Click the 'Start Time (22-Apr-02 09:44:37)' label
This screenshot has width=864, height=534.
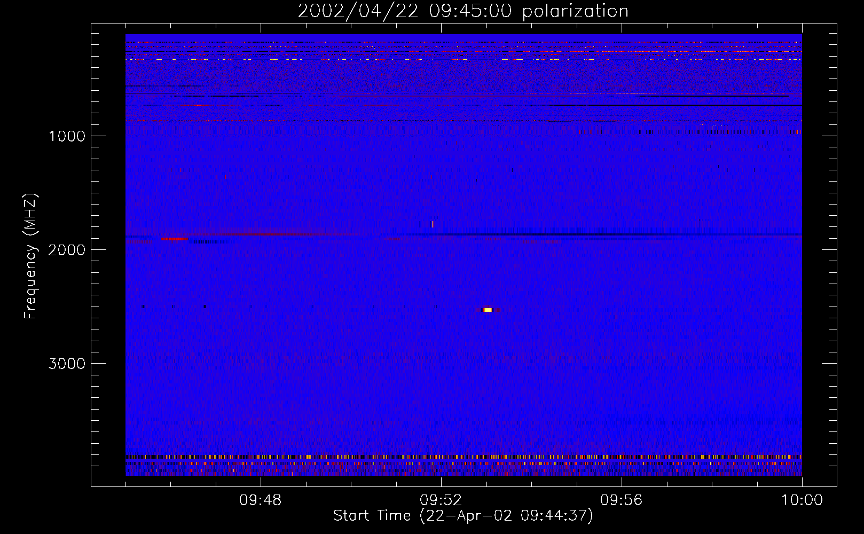point(463,516)
